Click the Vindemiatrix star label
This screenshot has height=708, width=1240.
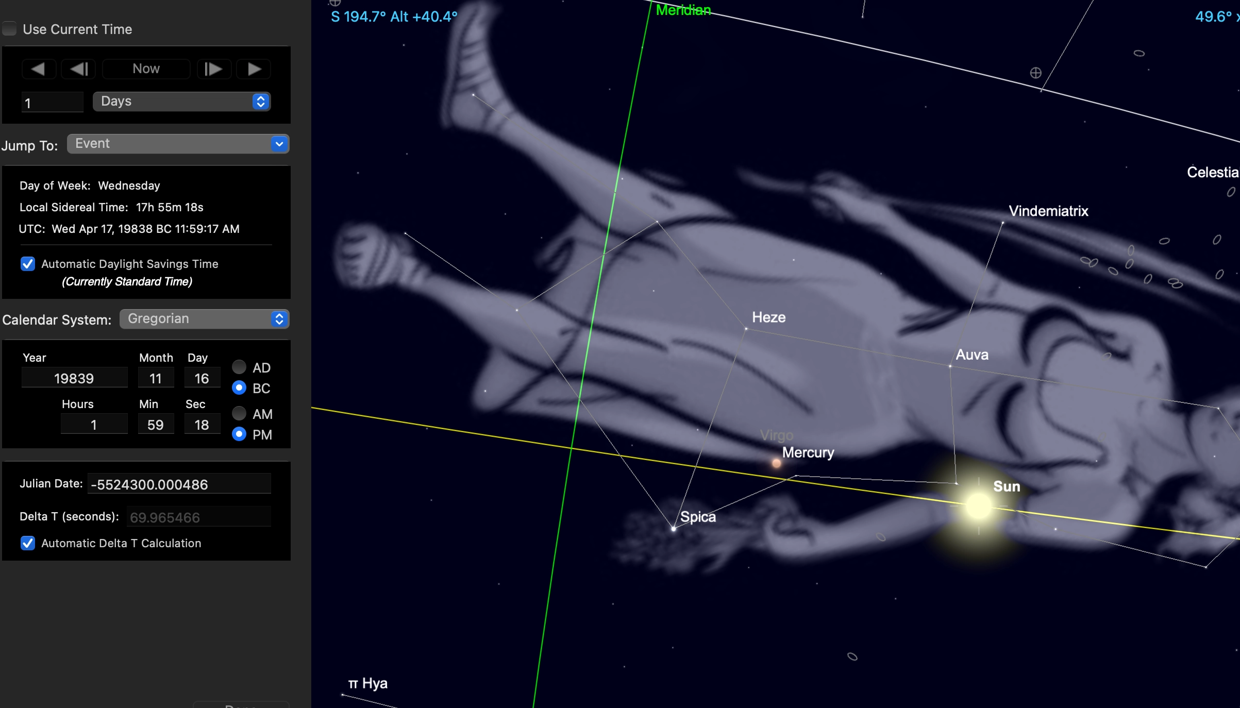pyautogui.click(x=1048, y=211)
